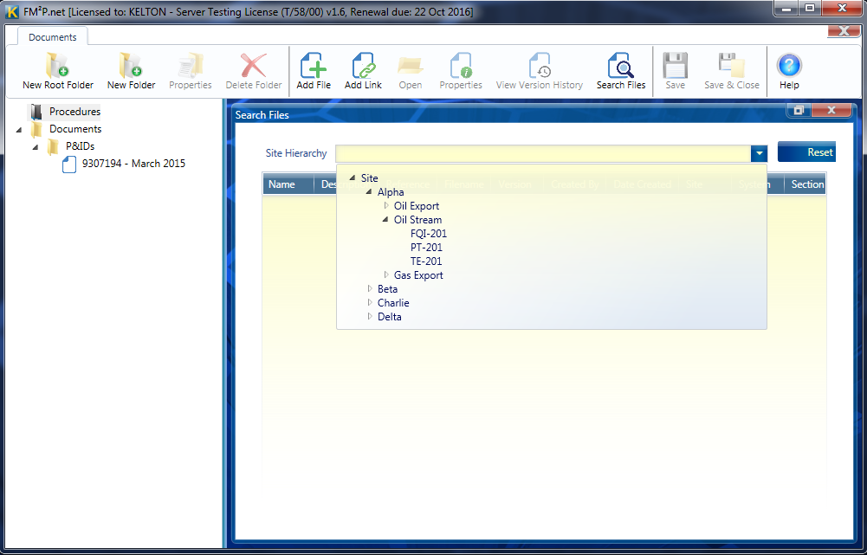Open the Site Hierarchy dropdown arrow
This screenshot has height=555, width=867.
point(760,153)
